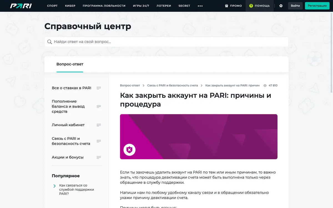Open the Кибер menu
This screenshot has width=333, height=208.
[x=70, y=6]
